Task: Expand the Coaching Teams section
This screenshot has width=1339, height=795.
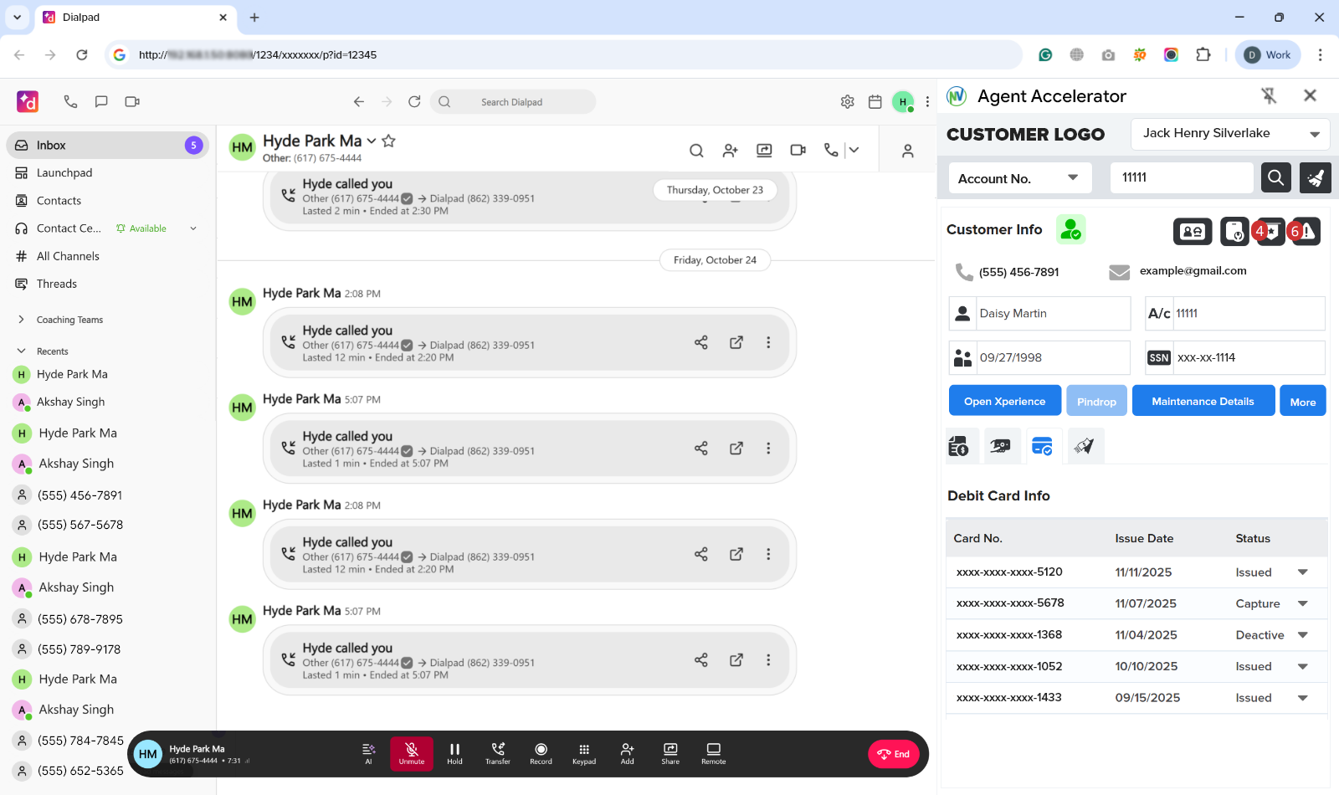Action: 22,320
